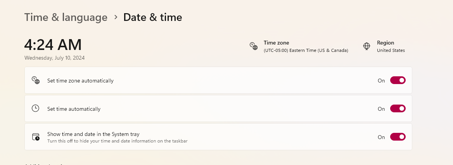Click the Wednesday, July 10, 2024 date
453x165 pixels.
pyautogui.click(x=54, y=58)
